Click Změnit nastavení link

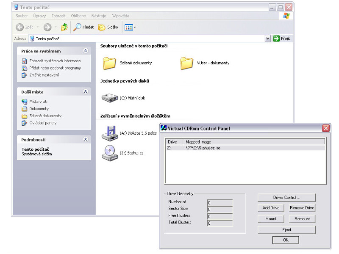(44, 75)
